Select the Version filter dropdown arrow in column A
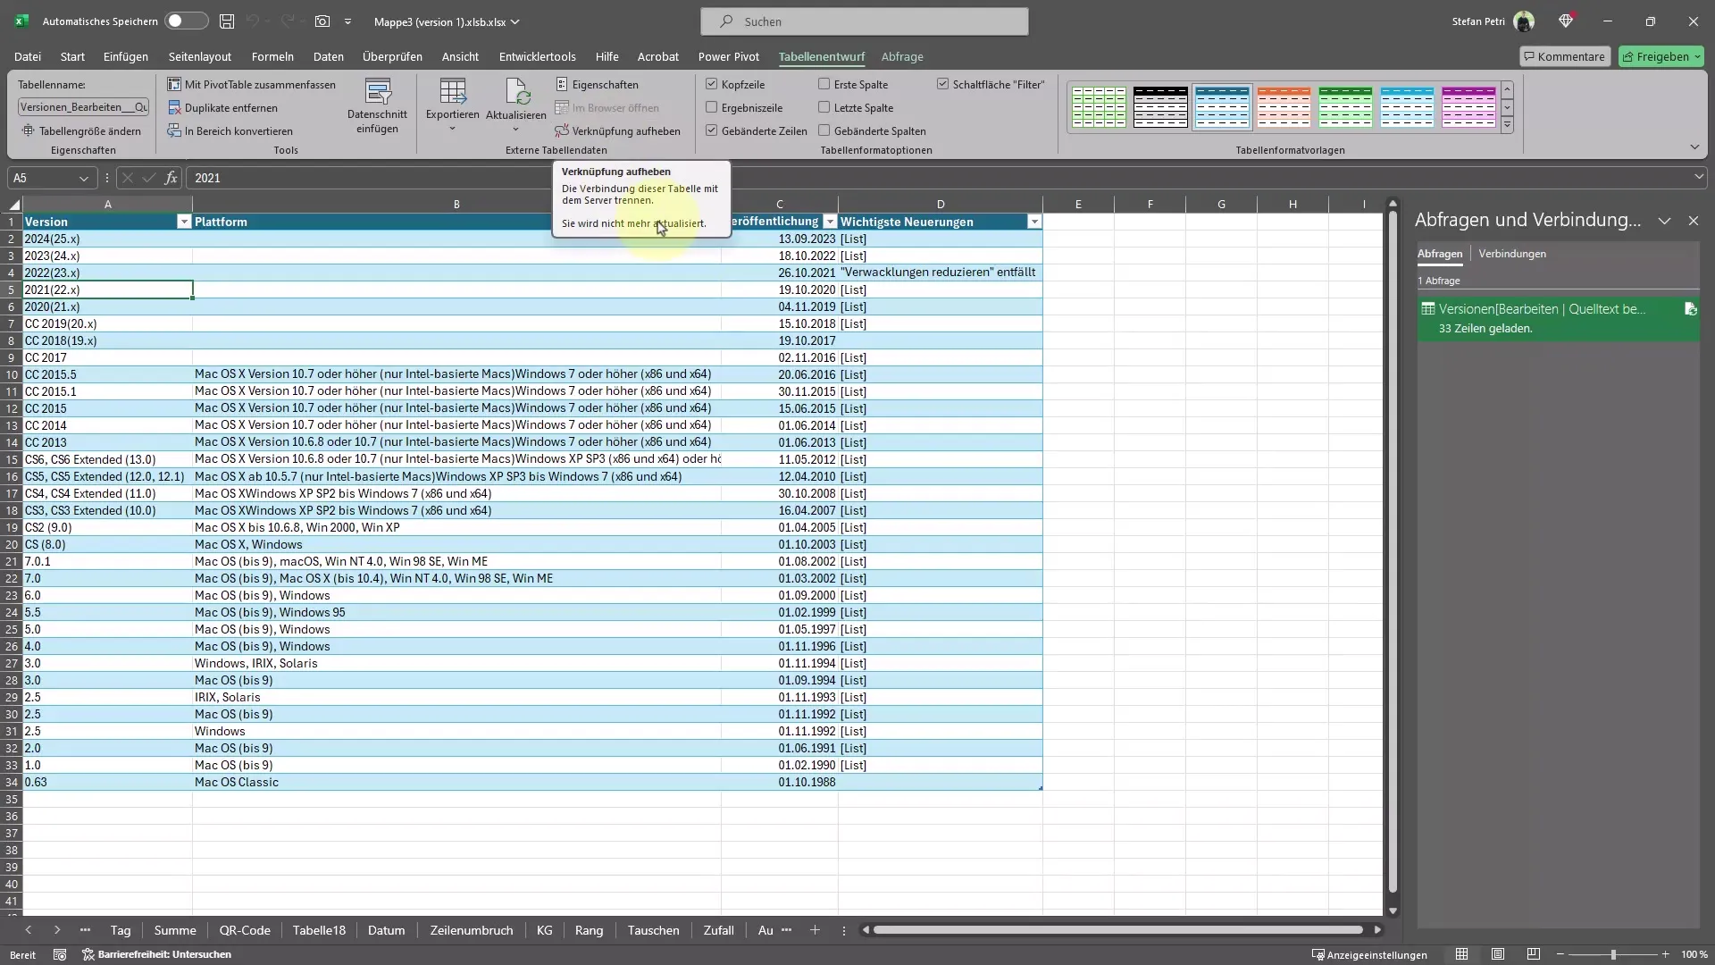The height and width of the screenshot is (965, 1715). click(x=184, y=222)
